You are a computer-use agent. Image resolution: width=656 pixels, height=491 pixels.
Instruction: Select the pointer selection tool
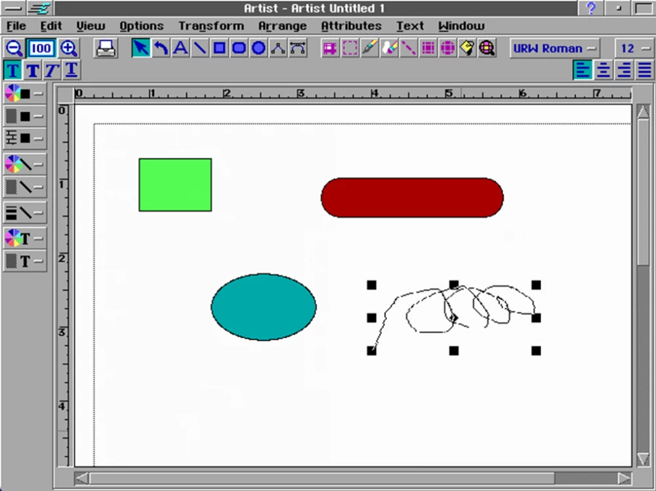tap(140, 47)
